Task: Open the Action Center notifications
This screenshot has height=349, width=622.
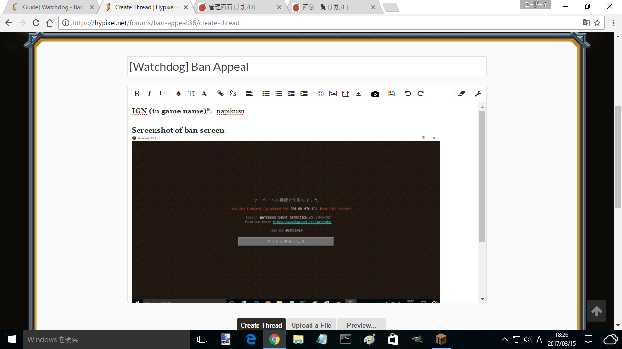Action: (588, 339)
